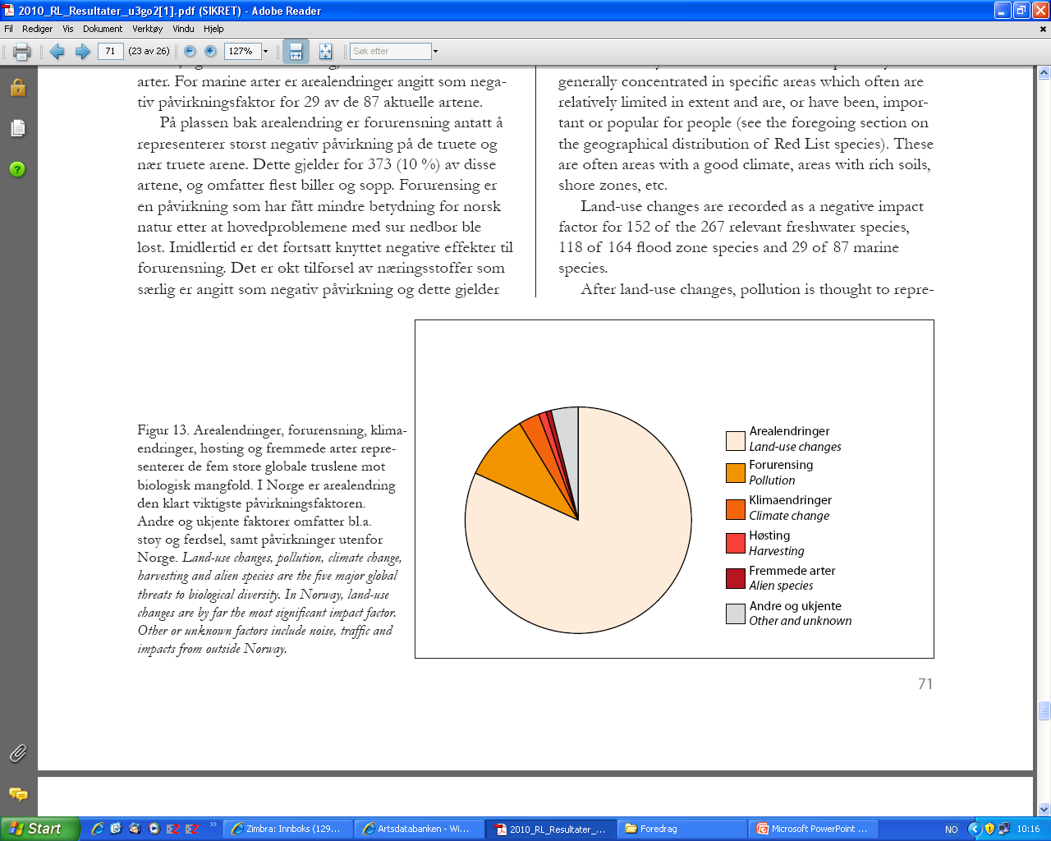Click the 'Other and unknown' legend label

(801, 621)
